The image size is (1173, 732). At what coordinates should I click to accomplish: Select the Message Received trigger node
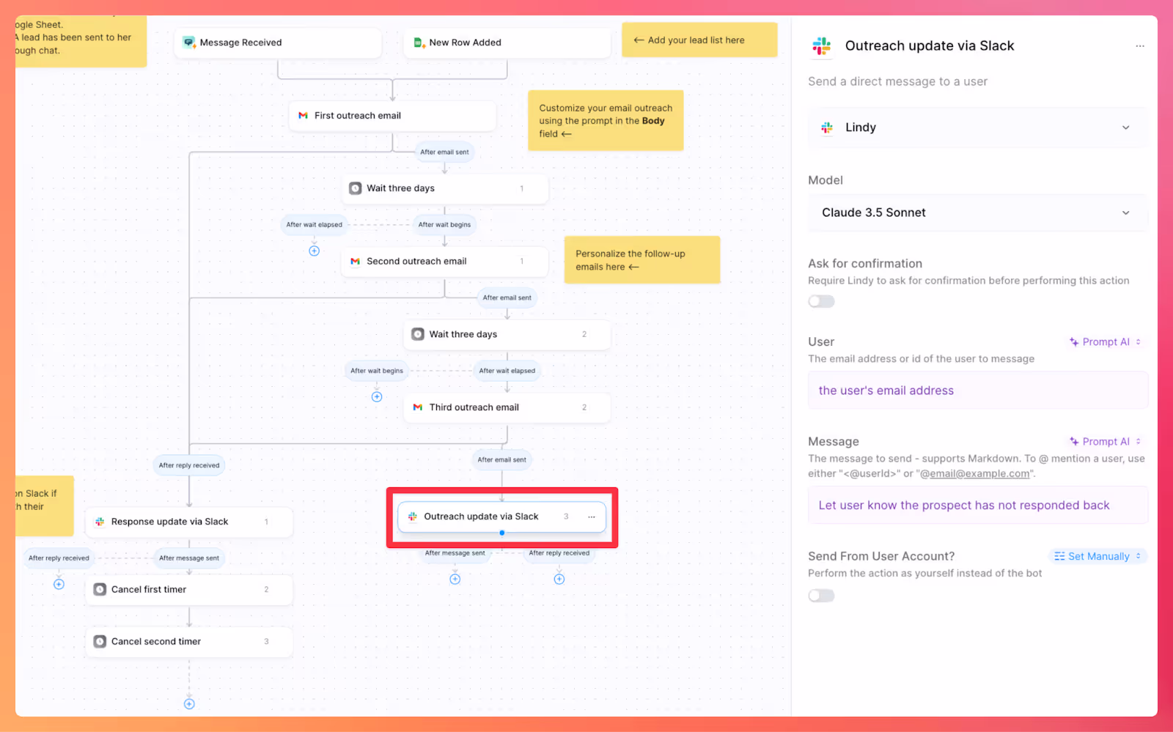(x=278, y=42)
